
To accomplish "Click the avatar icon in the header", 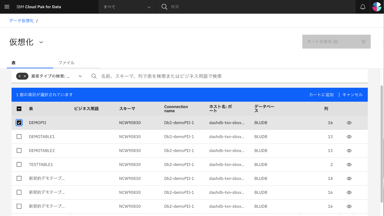I will click(377, 7).
